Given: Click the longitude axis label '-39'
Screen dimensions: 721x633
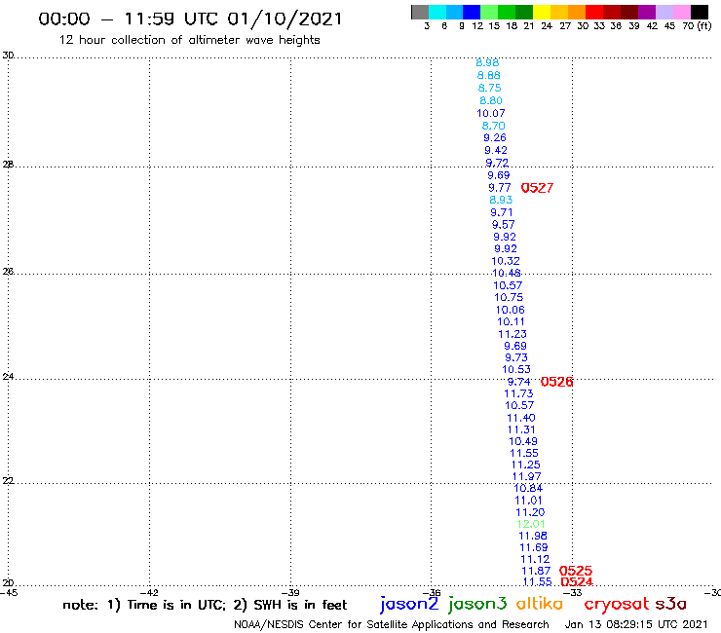Looking at the screenshot, I should (x=290, y=593).
